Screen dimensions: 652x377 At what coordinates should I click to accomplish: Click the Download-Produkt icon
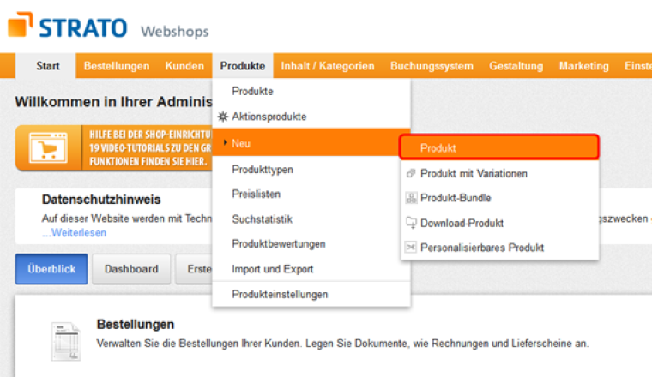[x=411, y=223]
